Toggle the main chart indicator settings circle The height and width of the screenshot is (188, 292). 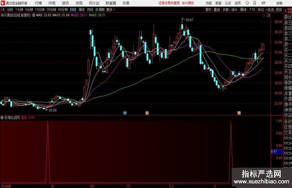[x=34, y=15]
